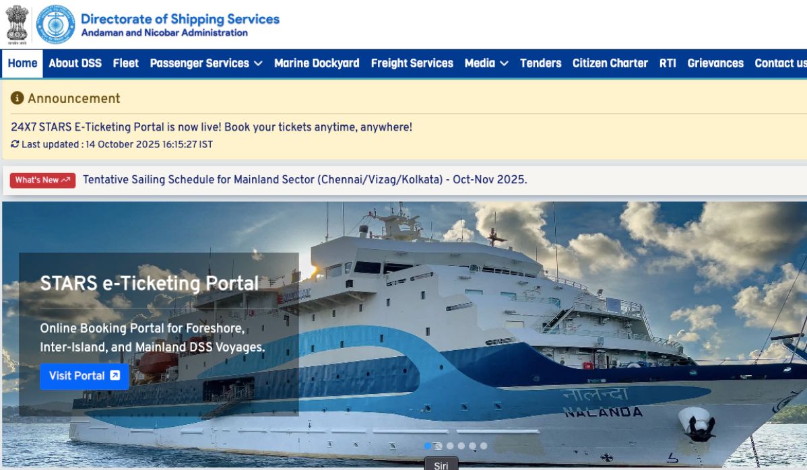Go to the Marine Dockyard page
The image size is (807, 470).
(x=317, y=63)
